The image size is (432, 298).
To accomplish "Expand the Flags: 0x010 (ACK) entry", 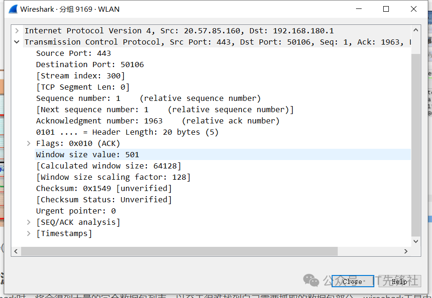I will 29,144.
